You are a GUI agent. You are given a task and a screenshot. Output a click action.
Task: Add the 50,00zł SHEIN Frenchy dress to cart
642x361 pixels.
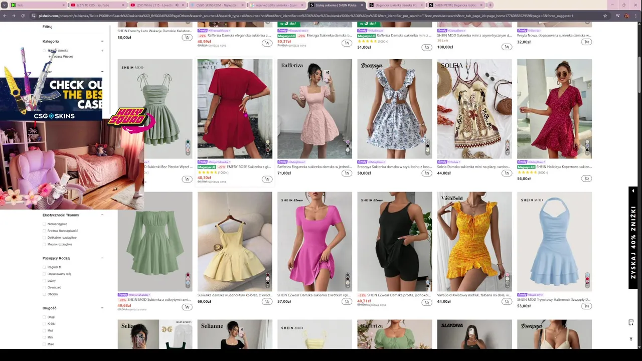pyautogui.click(x=187, y=38)
